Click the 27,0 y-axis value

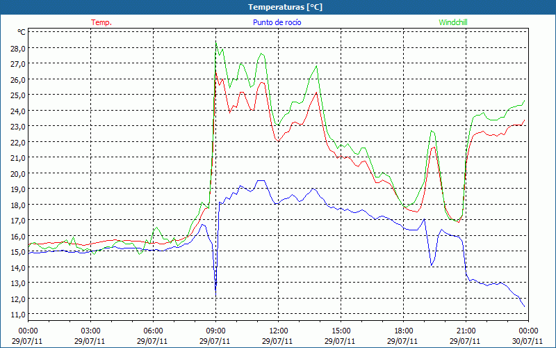[18, 64]
